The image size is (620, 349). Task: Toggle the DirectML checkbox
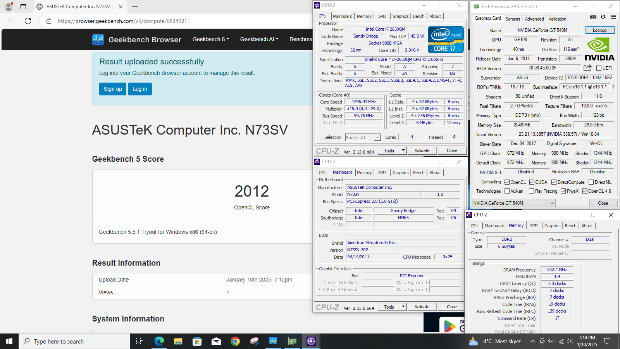[591, 182]
